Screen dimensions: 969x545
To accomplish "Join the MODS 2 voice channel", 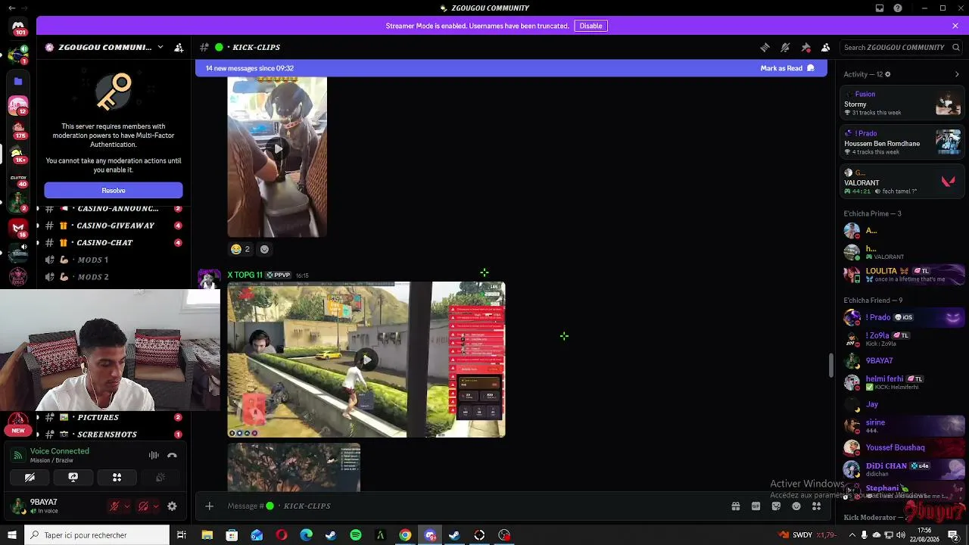I will 113,277.
